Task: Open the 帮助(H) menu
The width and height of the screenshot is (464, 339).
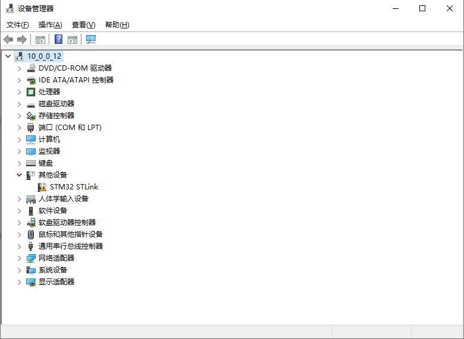Action: pyautogui.click(x=117, y=25)
